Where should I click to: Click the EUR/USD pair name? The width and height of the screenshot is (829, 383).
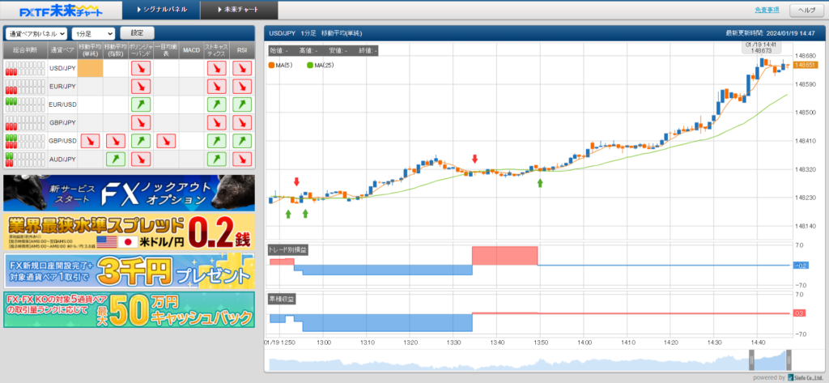point(62,104)
